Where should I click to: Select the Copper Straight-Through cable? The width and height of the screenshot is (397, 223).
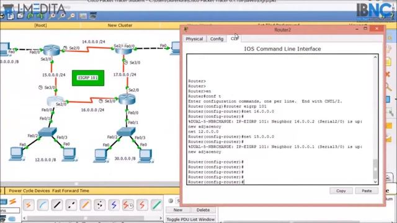pyautogui.click(x=57, y=205)
